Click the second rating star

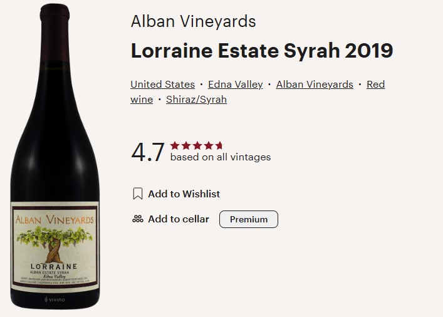click(x=186, y=145)
